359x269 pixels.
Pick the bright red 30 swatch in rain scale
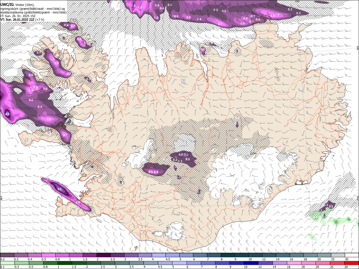click(352, 263)
